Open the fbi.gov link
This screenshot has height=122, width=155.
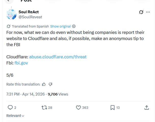[x=21, y=63]
